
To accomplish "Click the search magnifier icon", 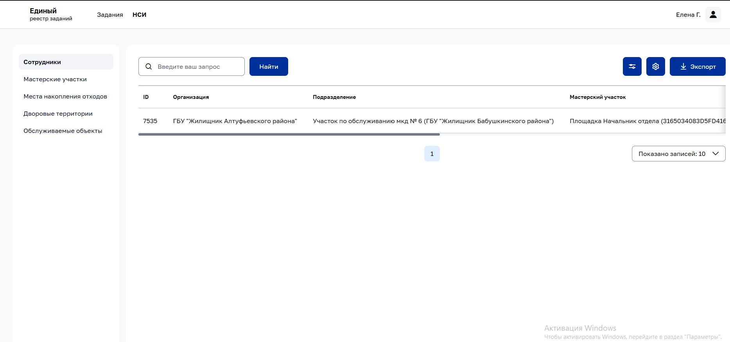I will [x=149, y=66].
